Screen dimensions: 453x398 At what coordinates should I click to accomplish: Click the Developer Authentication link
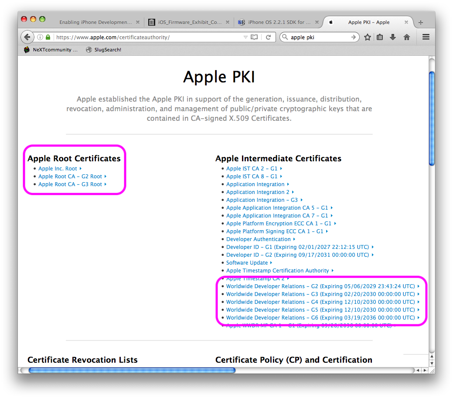258,239
